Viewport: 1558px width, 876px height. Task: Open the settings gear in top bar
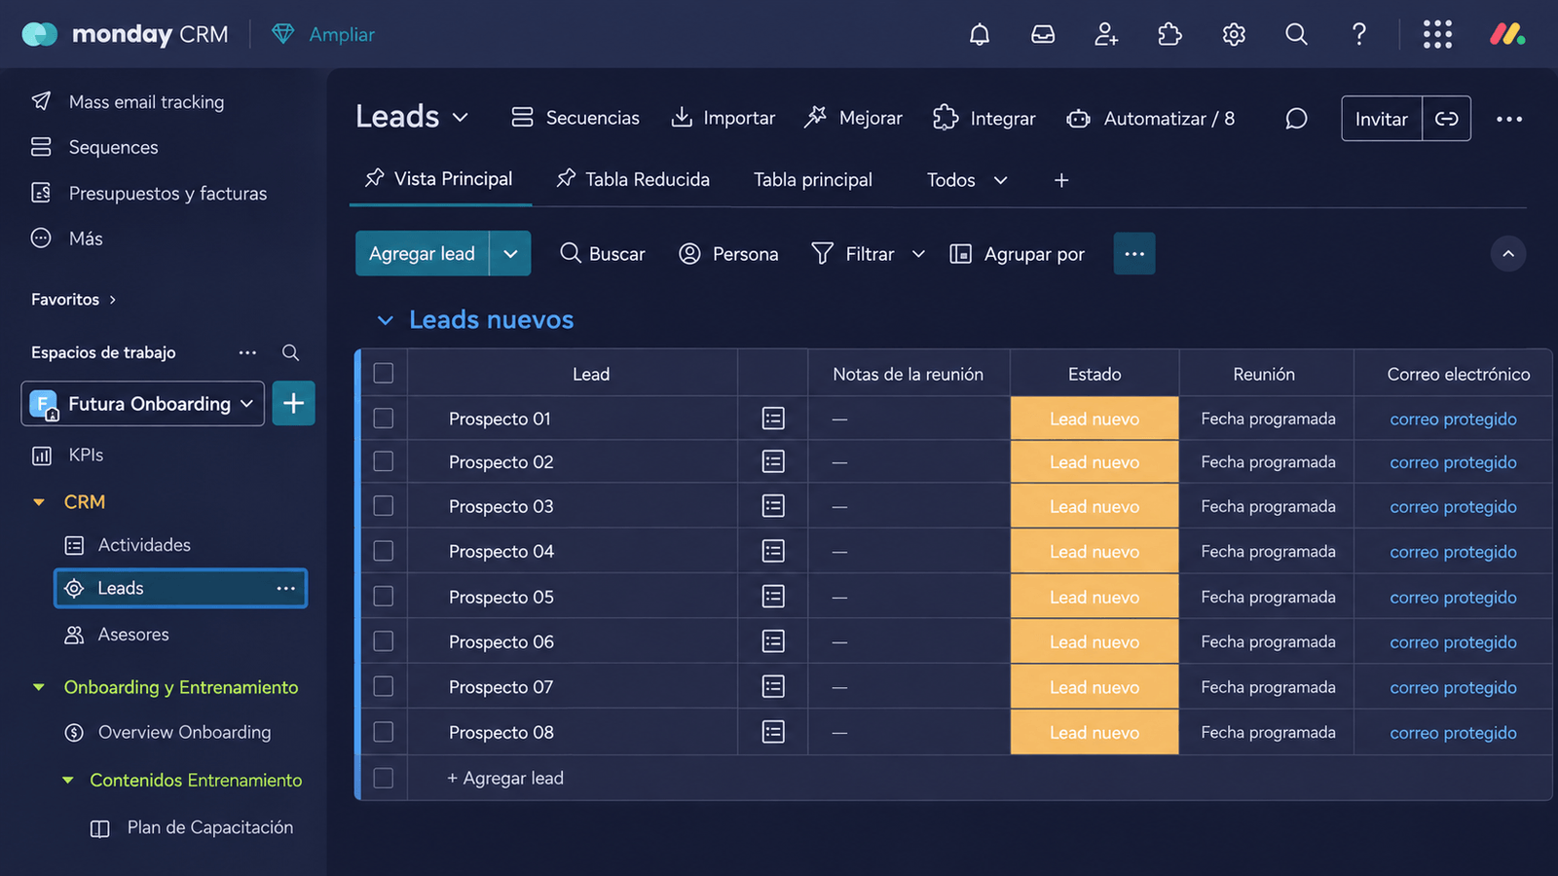point(1234,35)
